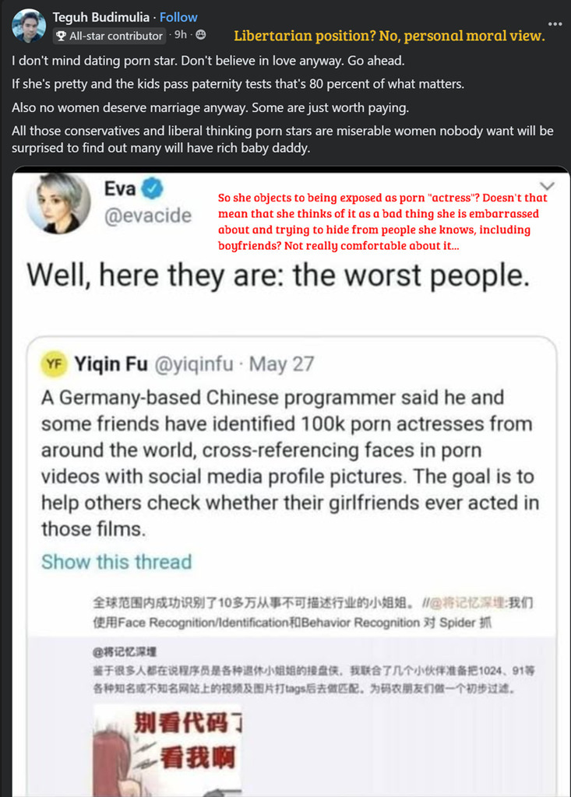The image size is (571, 797).
Task: Open the three-dot post options menu
Action: click(x=555, y=24)
